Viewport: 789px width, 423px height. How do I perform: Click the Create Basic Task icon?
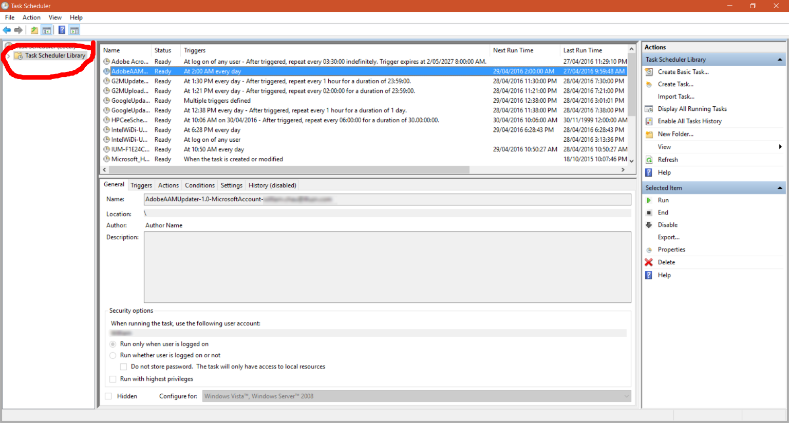pos(649,72)
